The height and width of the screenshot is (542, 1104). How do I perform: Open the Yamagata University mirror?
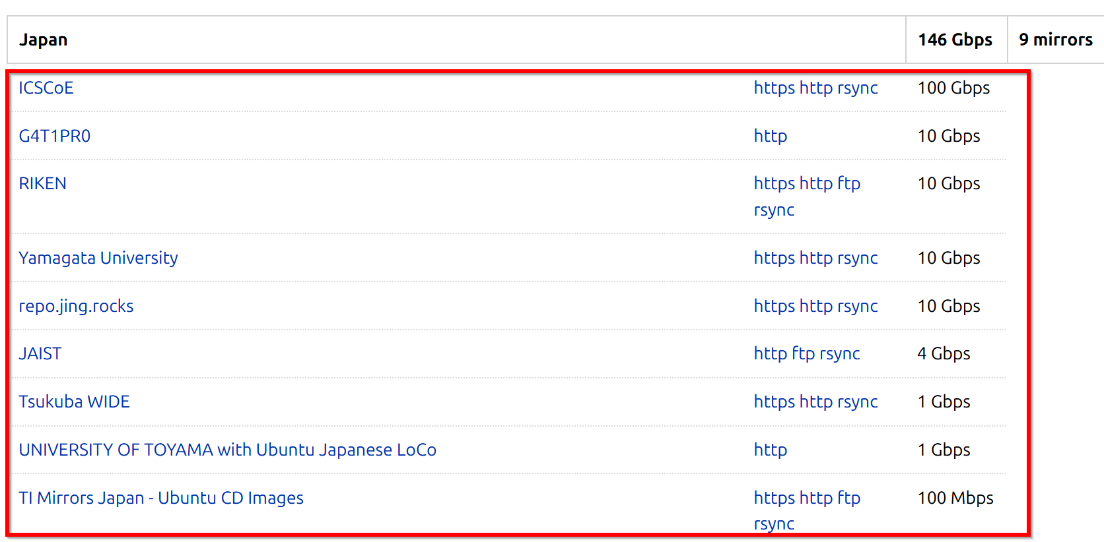[x=98, y=258]
